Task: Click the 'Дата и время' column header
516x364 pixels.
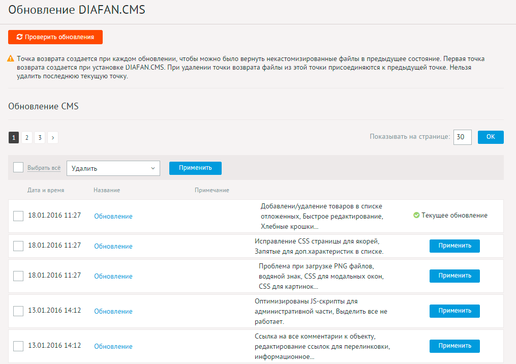Action: [x=46, y=190]
